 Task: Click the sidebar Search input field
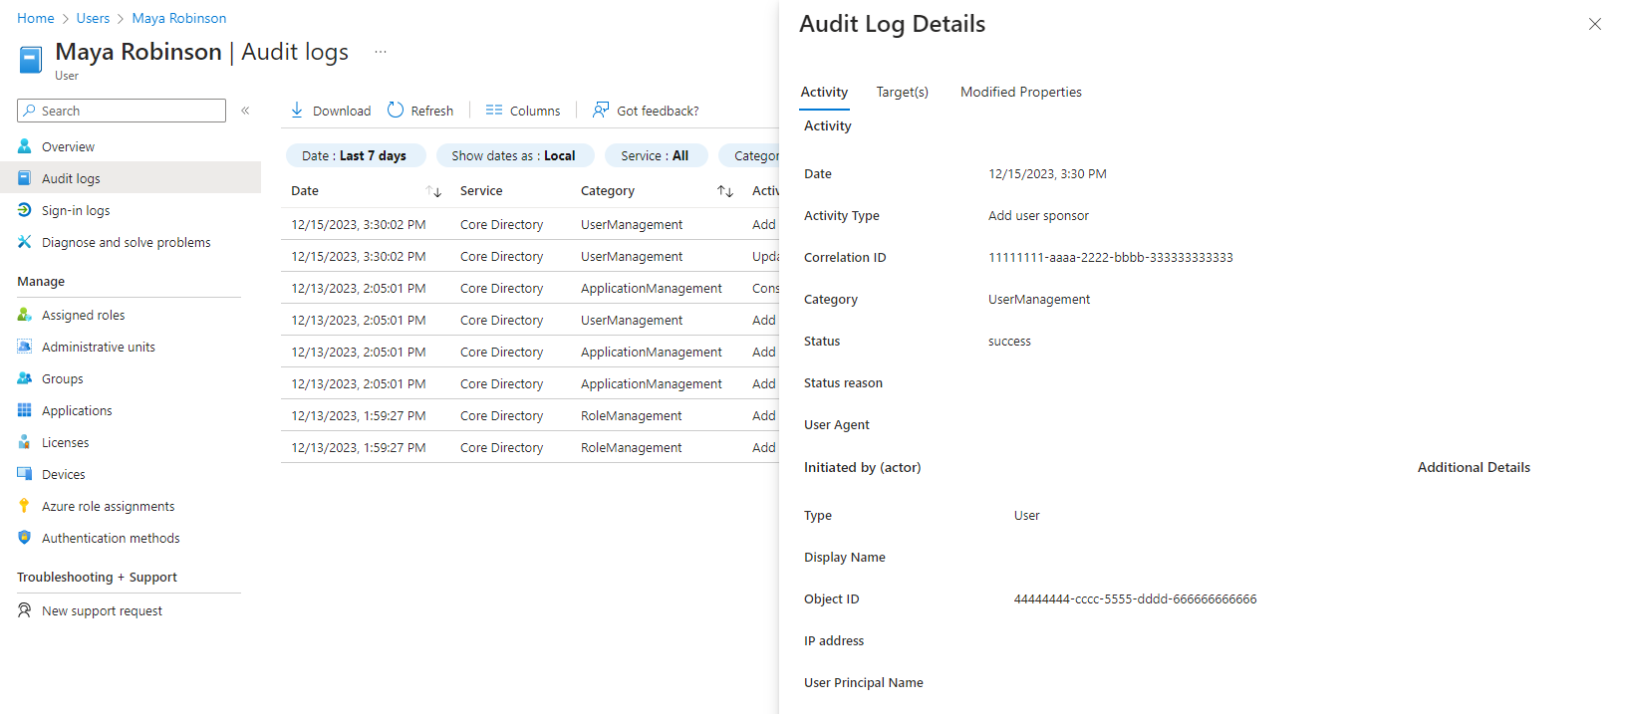coord(122,111)
